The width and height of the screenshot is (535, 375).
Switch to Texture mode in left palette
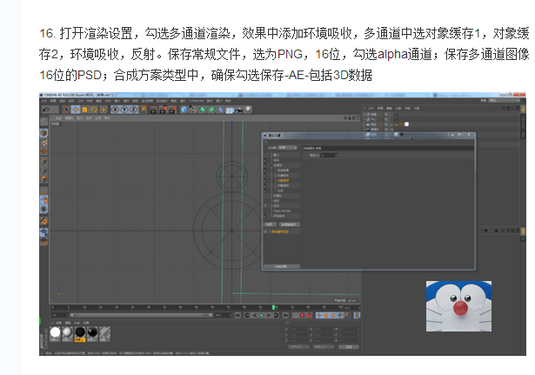pos(44,143)
